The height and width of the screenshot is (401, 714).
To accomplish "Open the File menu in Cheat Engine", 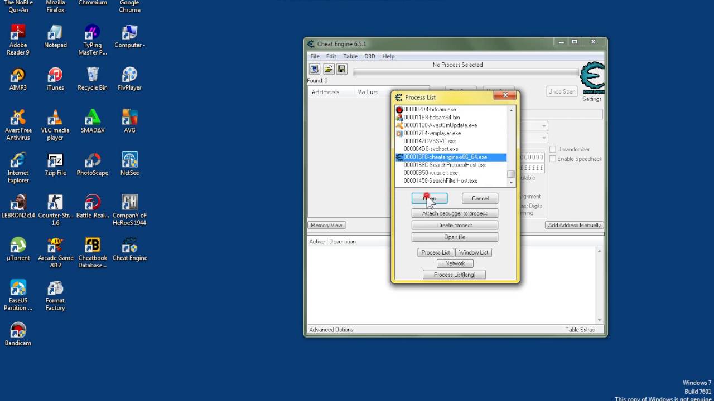I will click(x=315, y=56).
